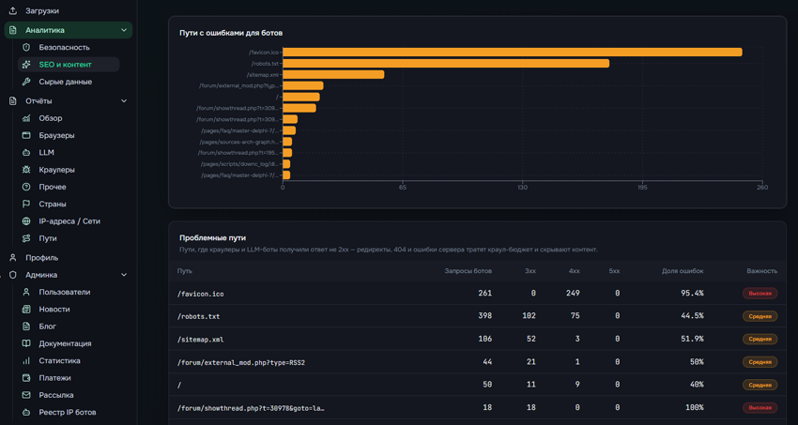Viewport: 798px width, 425px height.
Task: Click the Сырые данные wrench icon
Action: pyautogui.click(x=26, y=82)
